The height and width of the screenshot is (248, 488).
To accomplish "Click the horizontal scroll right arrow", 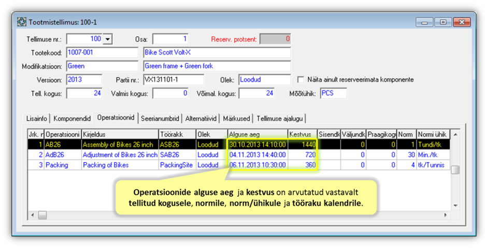I will click(x=446, y=215).
